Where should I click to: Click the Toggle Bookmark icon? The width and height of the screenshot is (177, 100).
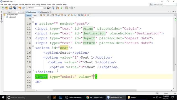[x=75, y=15]
